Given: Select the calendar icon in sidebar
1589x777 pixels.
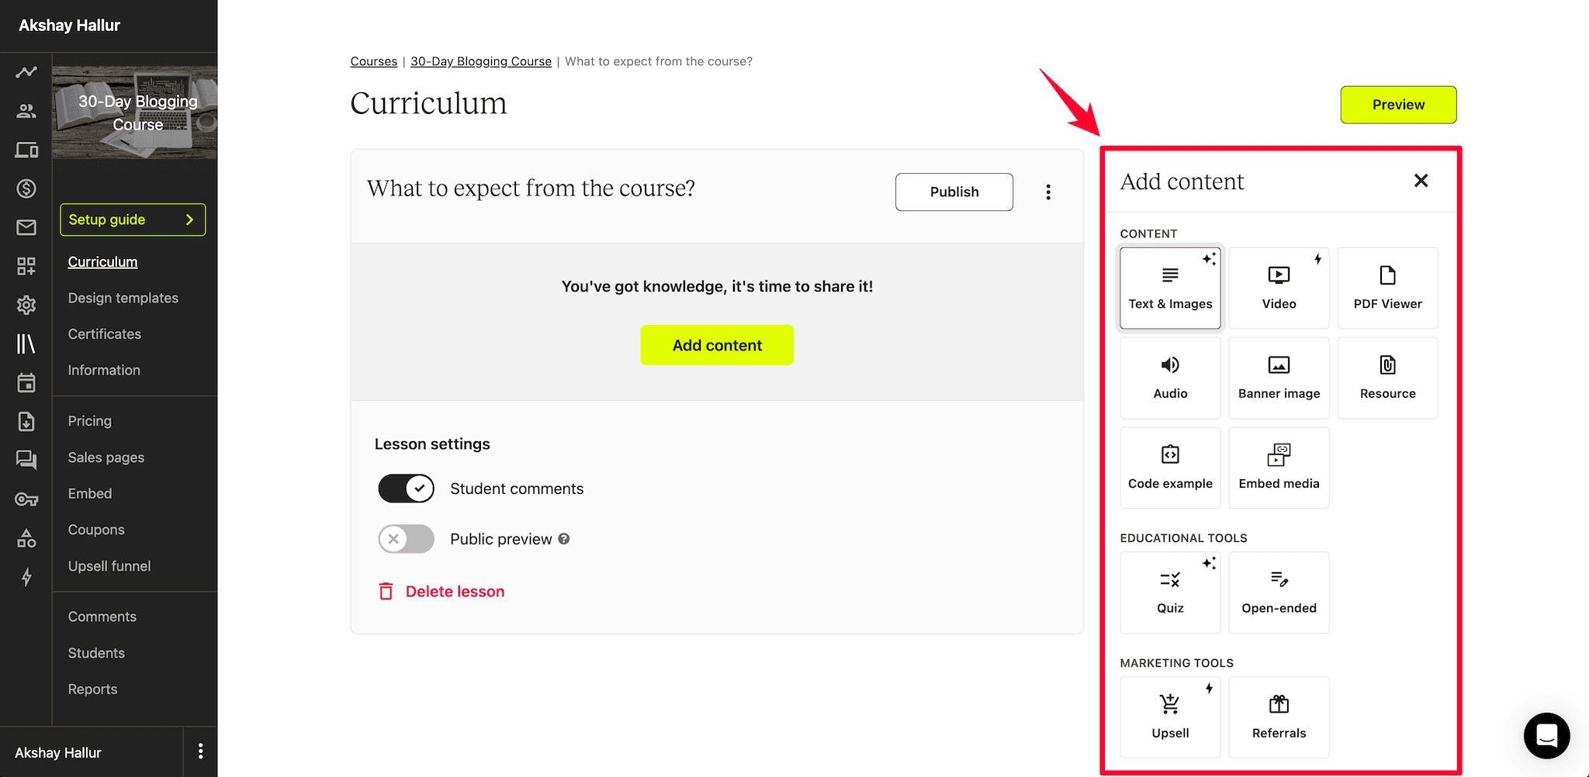Looking at the screenshot, I should 26,382.
